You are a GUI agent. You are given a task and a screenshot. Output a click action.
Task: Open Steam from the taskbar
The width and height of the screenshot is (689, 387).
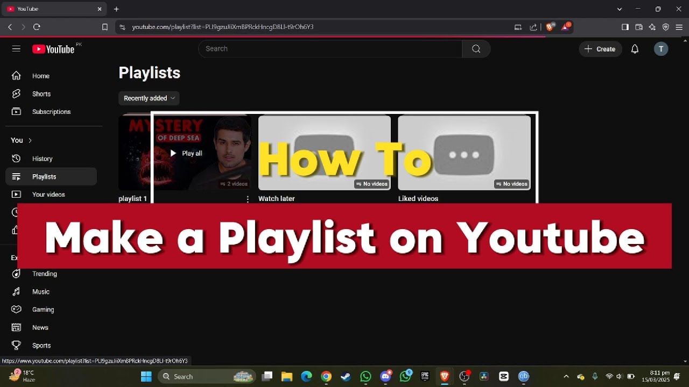pyautogui.click(x=346, y=376)
